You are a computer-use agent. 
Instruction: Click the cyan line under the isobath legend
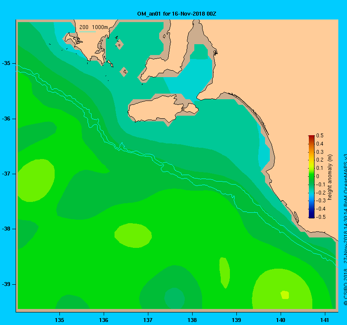(88, 32)
